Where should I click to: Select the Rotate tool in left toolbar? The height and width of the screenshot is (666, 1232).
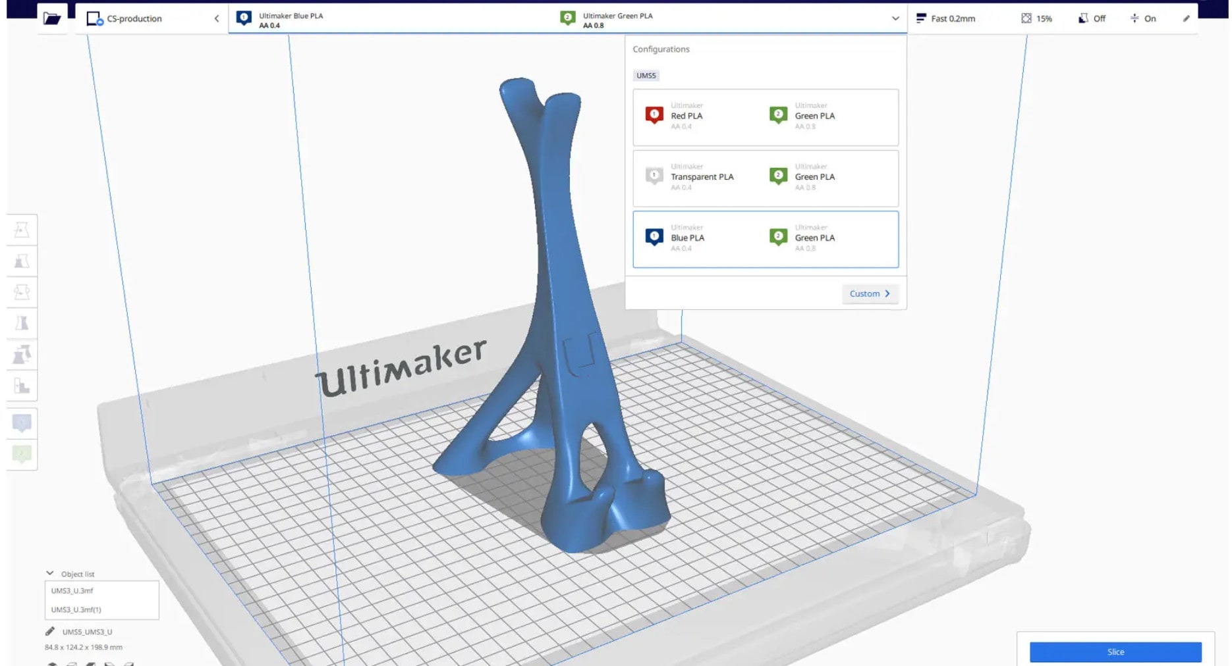pyautogui.click(x=22, y=292)
